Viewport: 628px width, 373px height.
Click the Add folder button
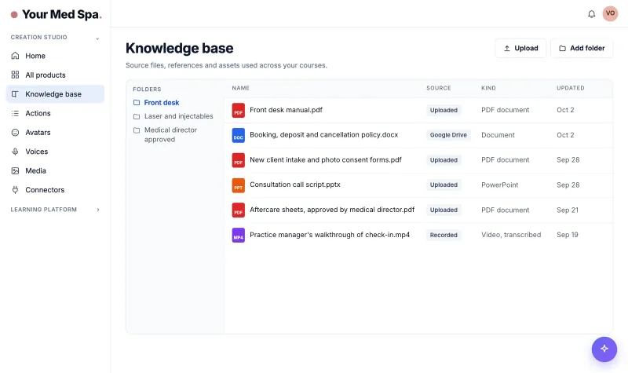(582, 48)
